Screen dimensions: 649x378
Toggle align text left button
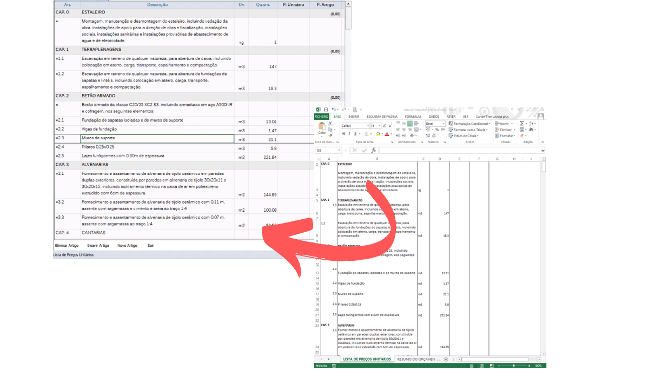(398, 130)
